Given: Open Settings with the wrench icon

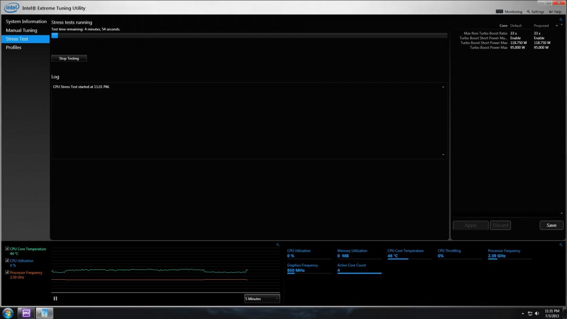Looking at the screenshot, I should [535, 11].
